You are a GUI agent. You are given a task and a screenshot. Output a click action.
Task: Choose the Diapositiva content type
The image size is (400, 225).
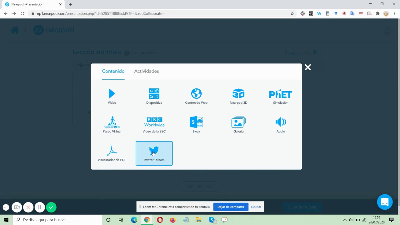154,96
